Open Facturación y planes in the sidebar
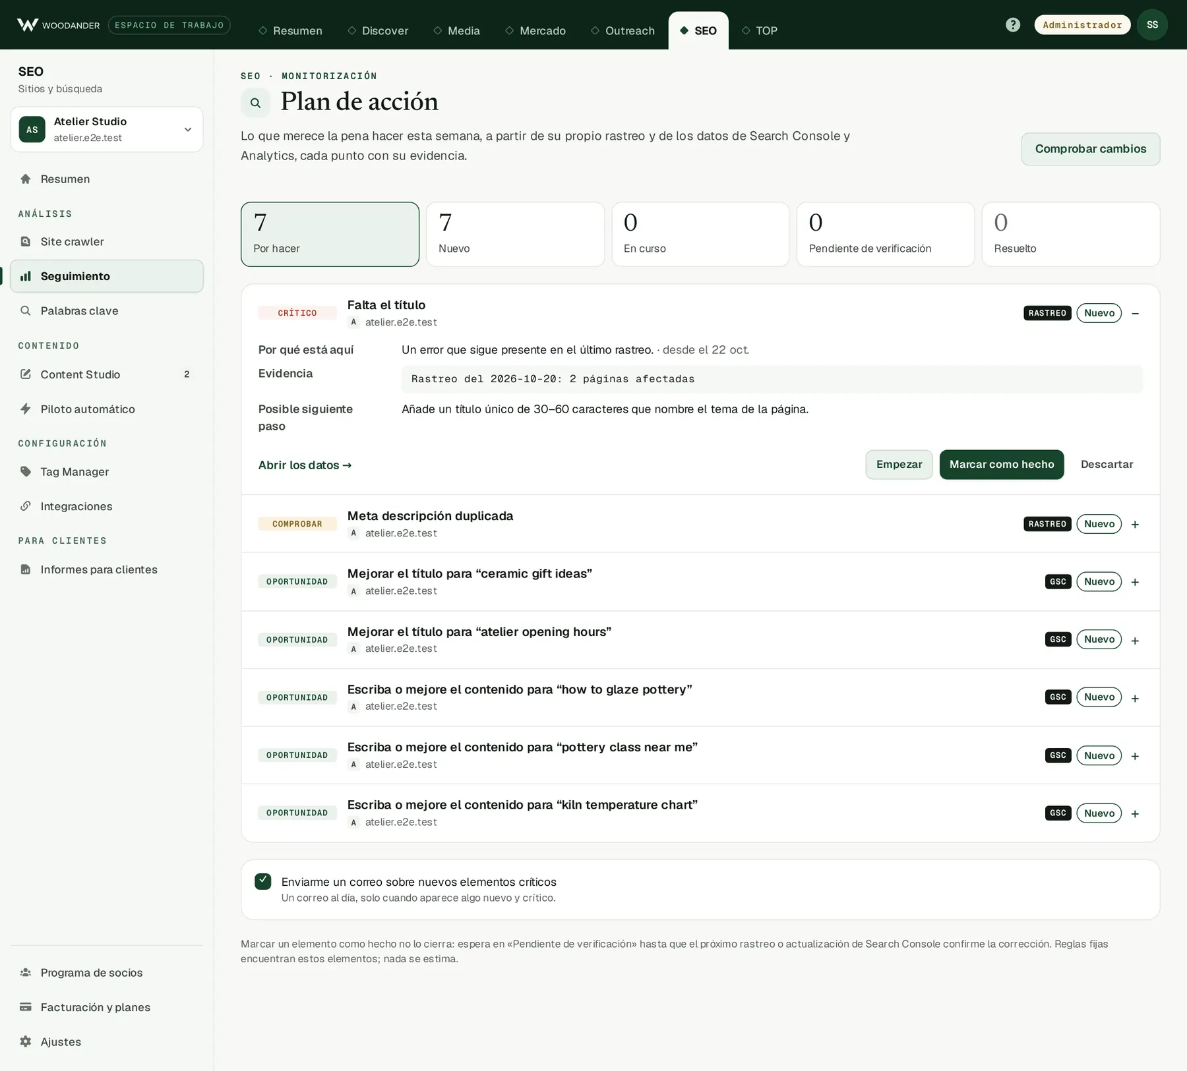This screenshot has height=1071, width=1187. tap(107, 1007)
